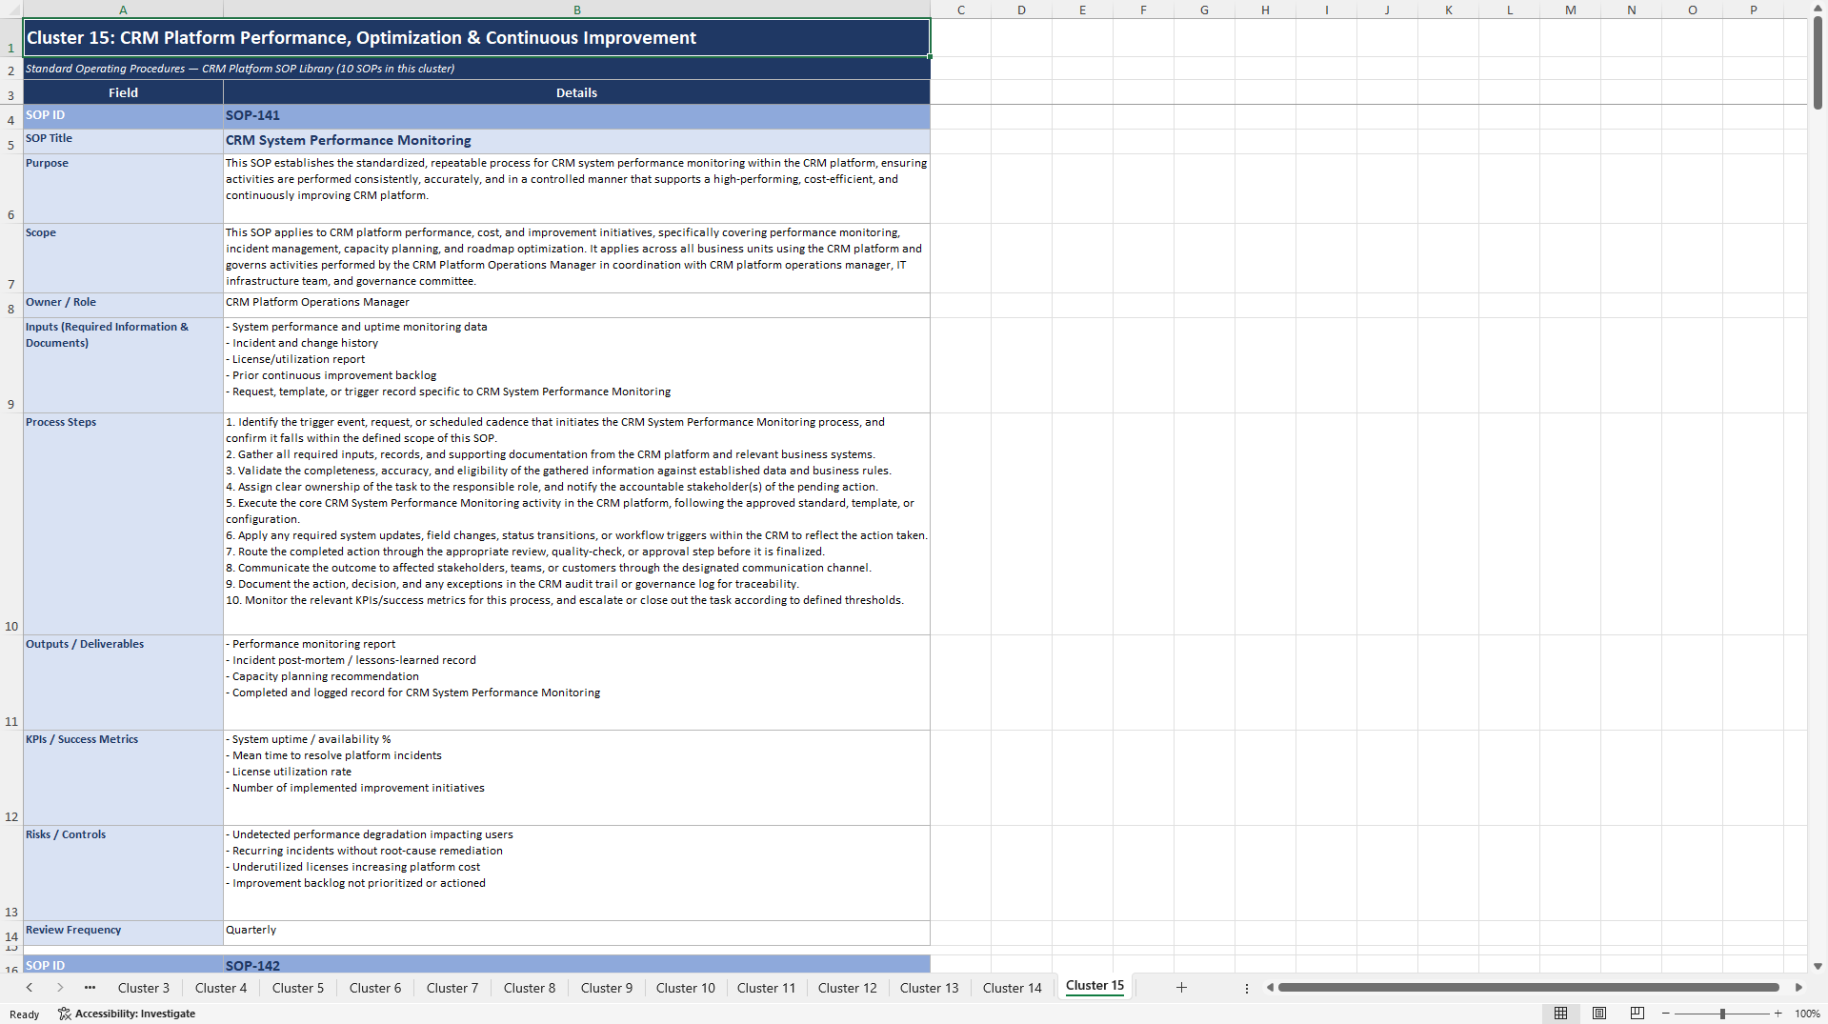
Task: Click sheet tab bar options dots
Action: click(1246, 988)
